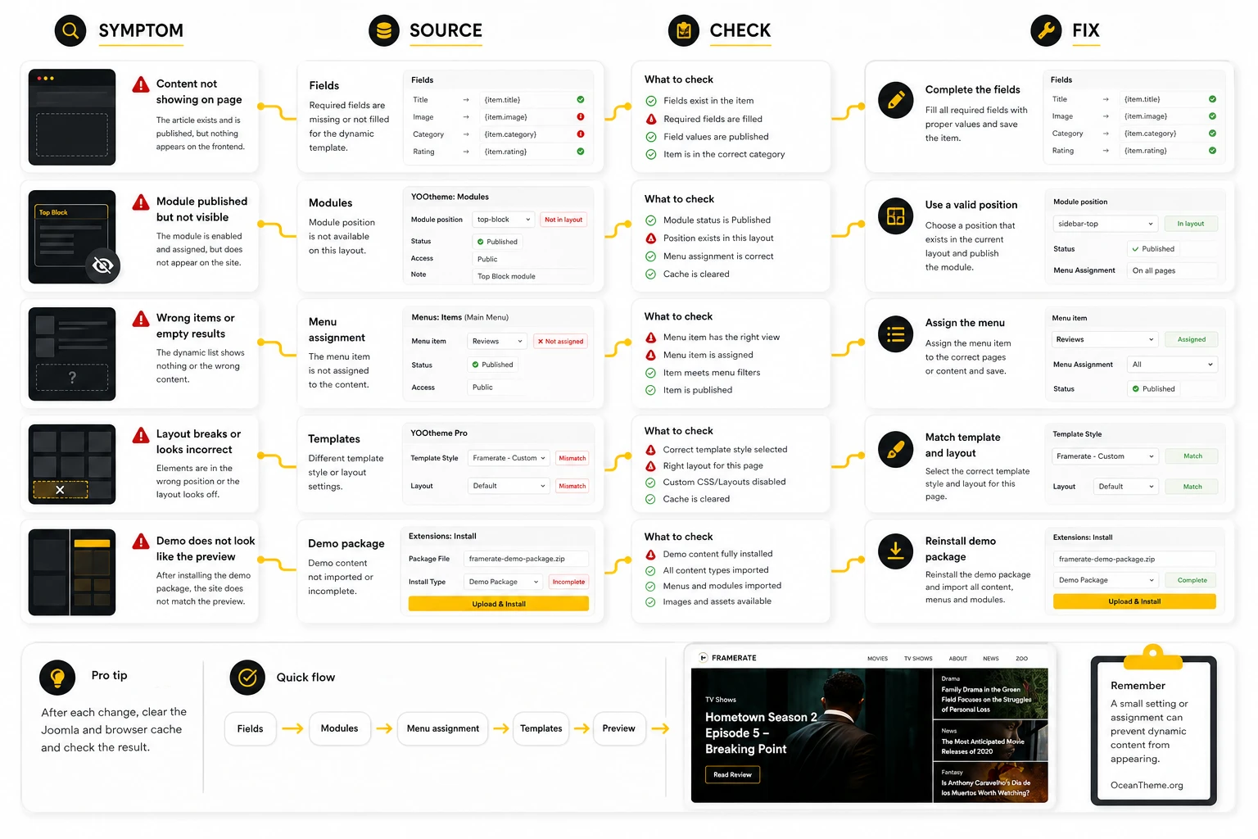This screenshot has height=839, width=1258.
Task: Click the wrench icon beside FIX heading
Action: pyautogui.click(x=1046, y=31)
